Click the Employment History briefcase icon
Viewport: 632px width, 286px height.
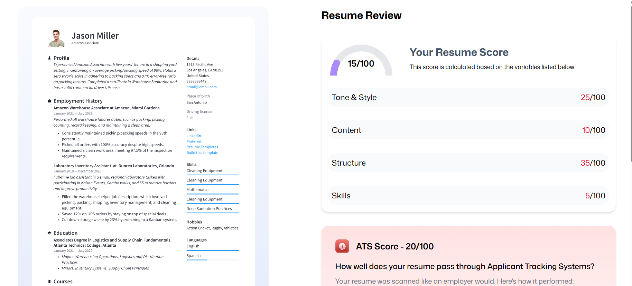click(49, 101)
